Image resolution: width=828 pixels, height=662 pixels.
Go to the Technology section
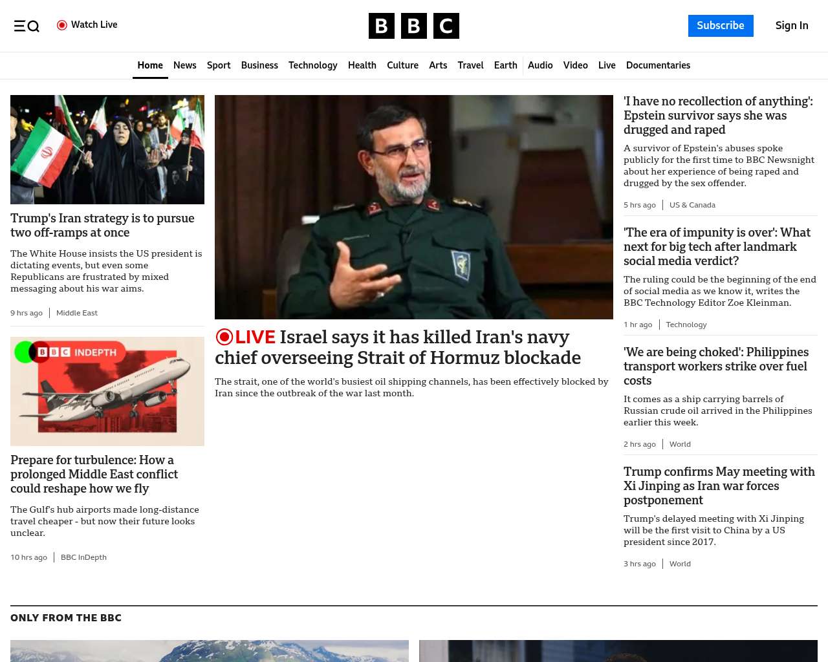click(312, 65)
